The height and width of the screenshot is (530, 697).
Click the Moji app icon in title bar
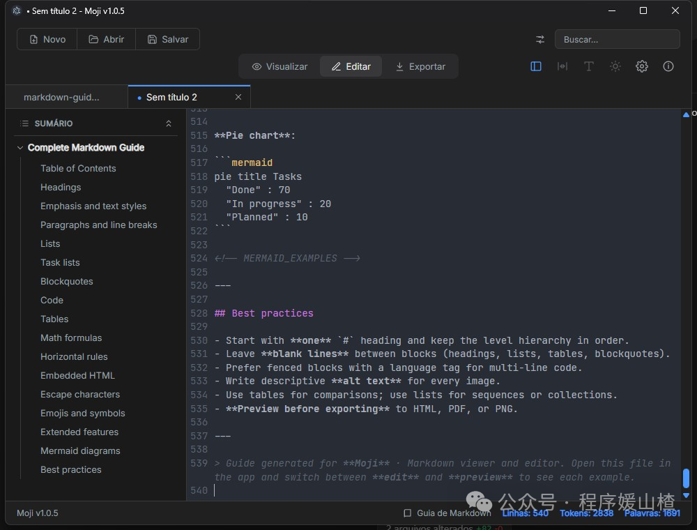[17, 10]
